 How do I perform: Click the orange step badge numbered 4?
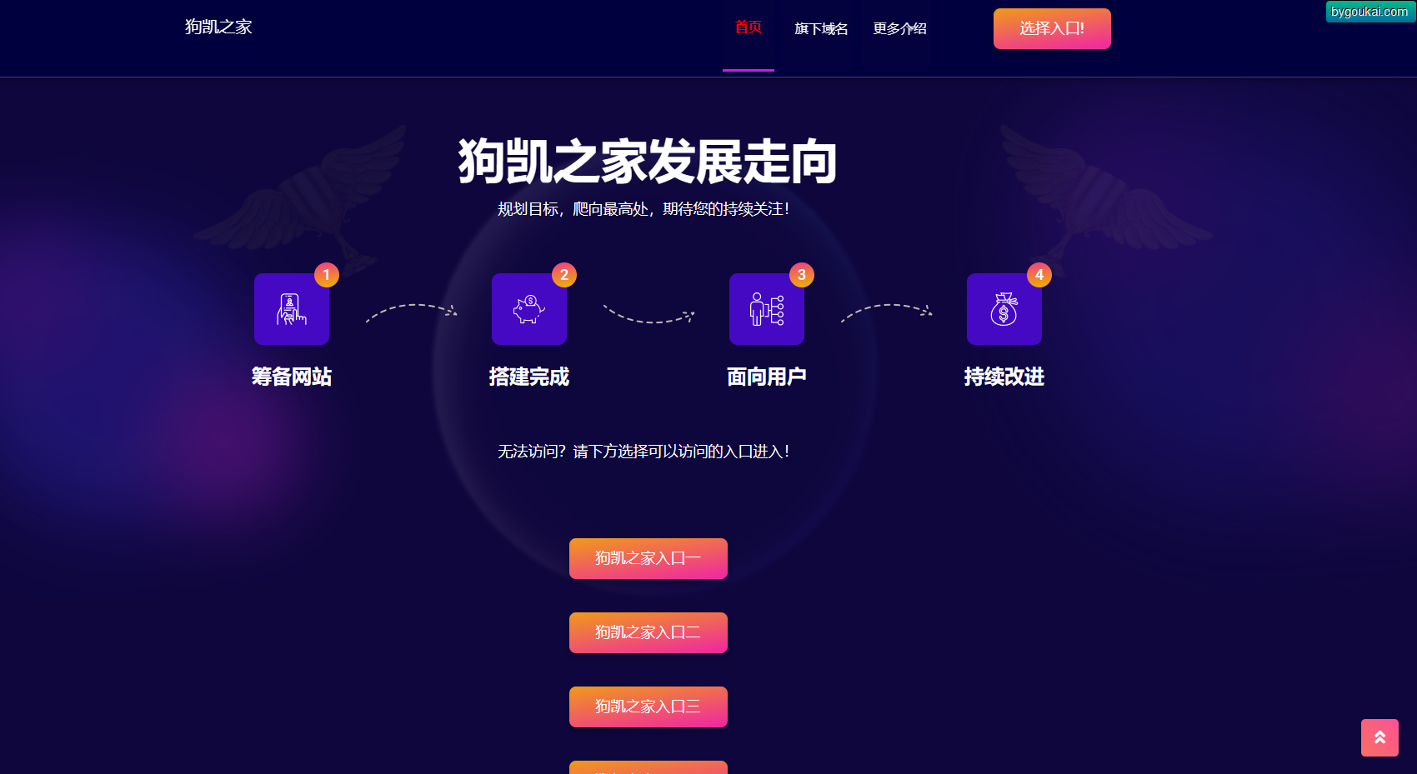1039,275
